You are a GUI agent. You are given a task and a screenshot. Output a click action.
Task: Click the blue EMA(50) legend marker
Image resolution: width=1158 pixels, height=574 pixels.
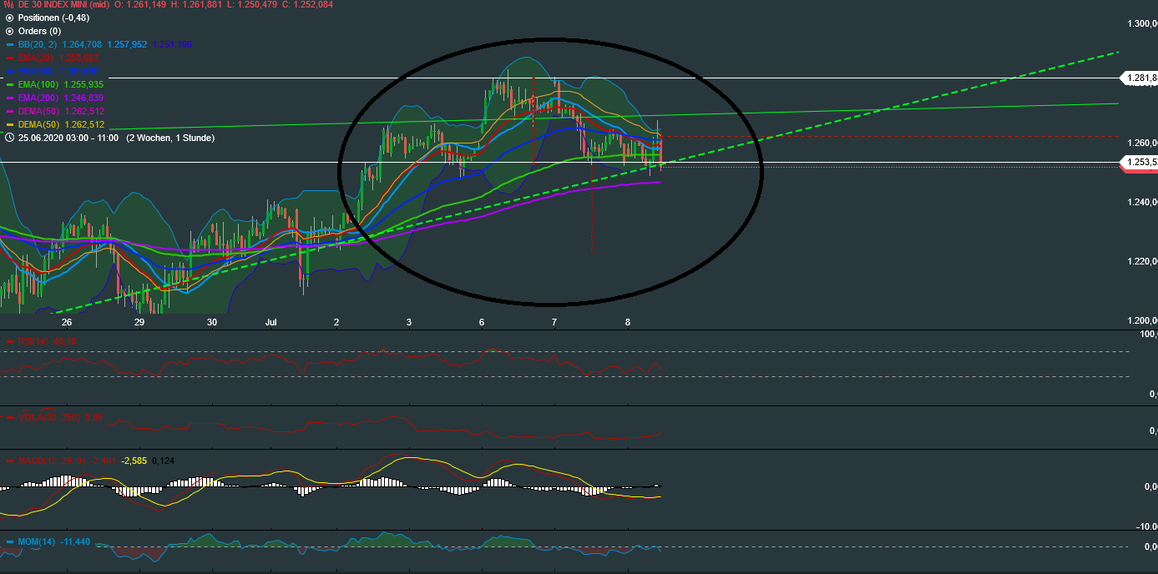tap(8, 72)
